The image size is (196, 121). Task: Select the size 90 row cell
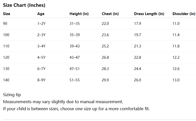[5, 24]
